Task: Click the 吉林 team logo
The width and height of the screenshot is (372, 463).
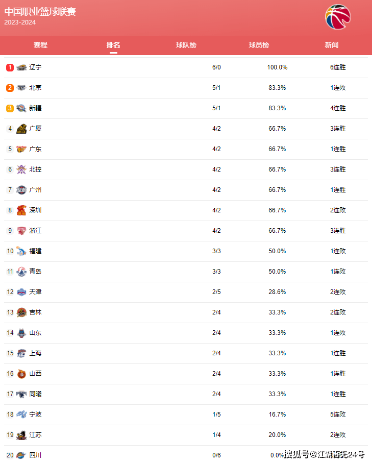Action: coord(21,312)
